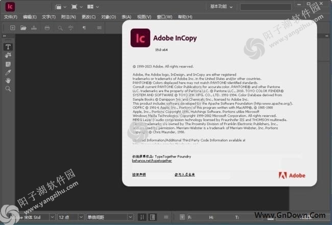
Task: Click the InCopy app logo top-left
Action: pyautogui.click(x=10, y=7)
